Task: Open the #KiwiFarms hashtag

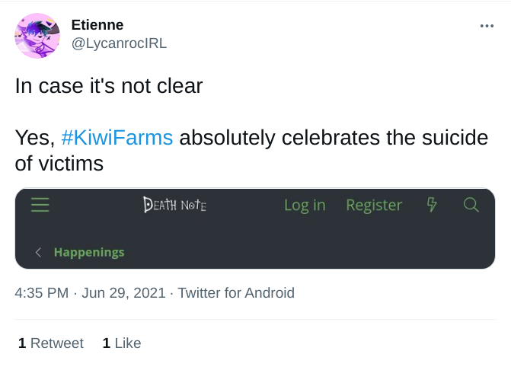Action: [117, 138]
